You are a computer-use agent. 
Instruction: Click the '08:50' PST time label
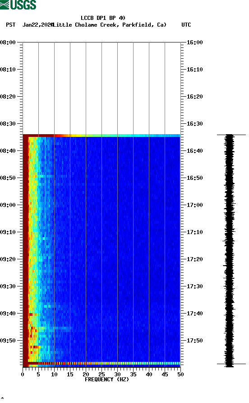tap(8, 178)
